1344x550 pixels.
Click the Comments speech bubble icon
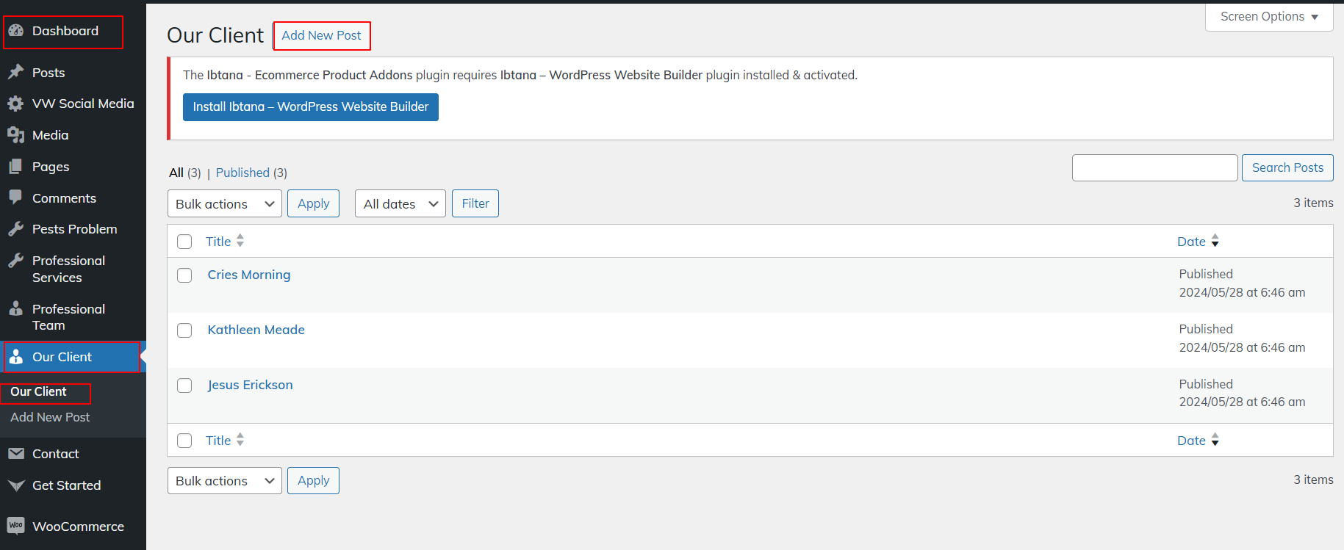tap(15, 198)
